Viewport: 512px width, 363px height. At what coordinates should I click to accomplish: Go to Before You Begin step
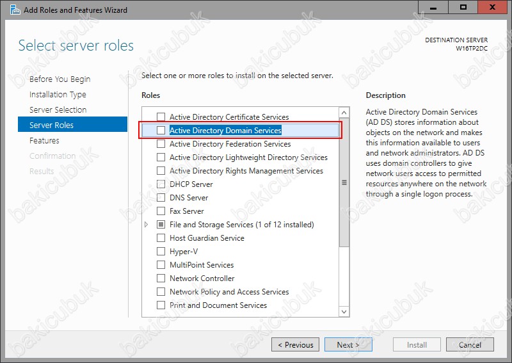60,79
